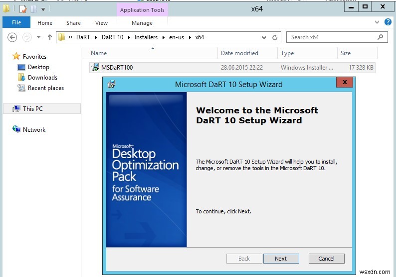Click the This PC computer icon
Image resolution: width=396 pixels, height=277 pixels.
16,108
